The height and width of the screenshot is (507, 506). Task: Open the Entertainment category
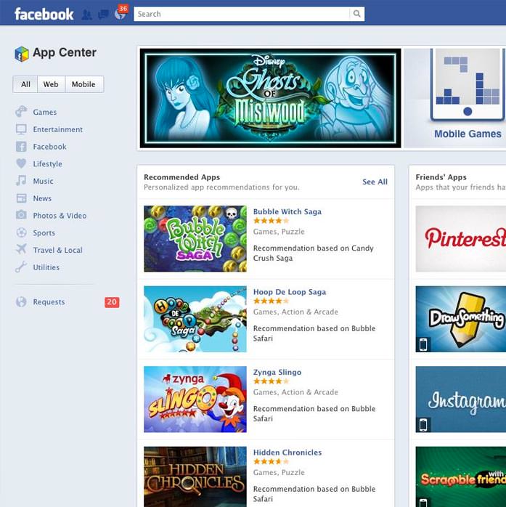[58, 129]
